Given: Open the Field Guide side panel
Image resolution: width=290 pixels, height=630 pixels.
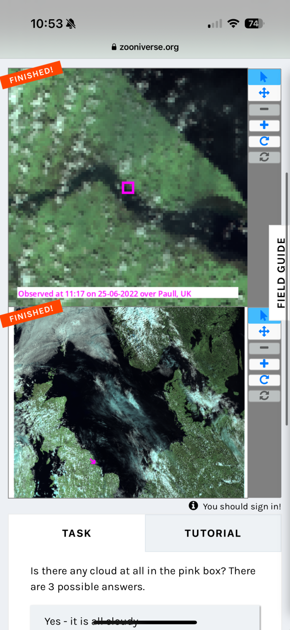Looking at the screenshot, I should (280, 273).
